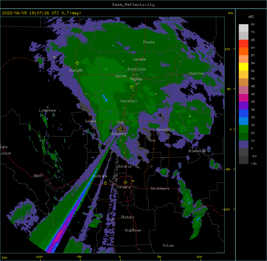Click the 50 tick on the bottom axis

[159, 257]
